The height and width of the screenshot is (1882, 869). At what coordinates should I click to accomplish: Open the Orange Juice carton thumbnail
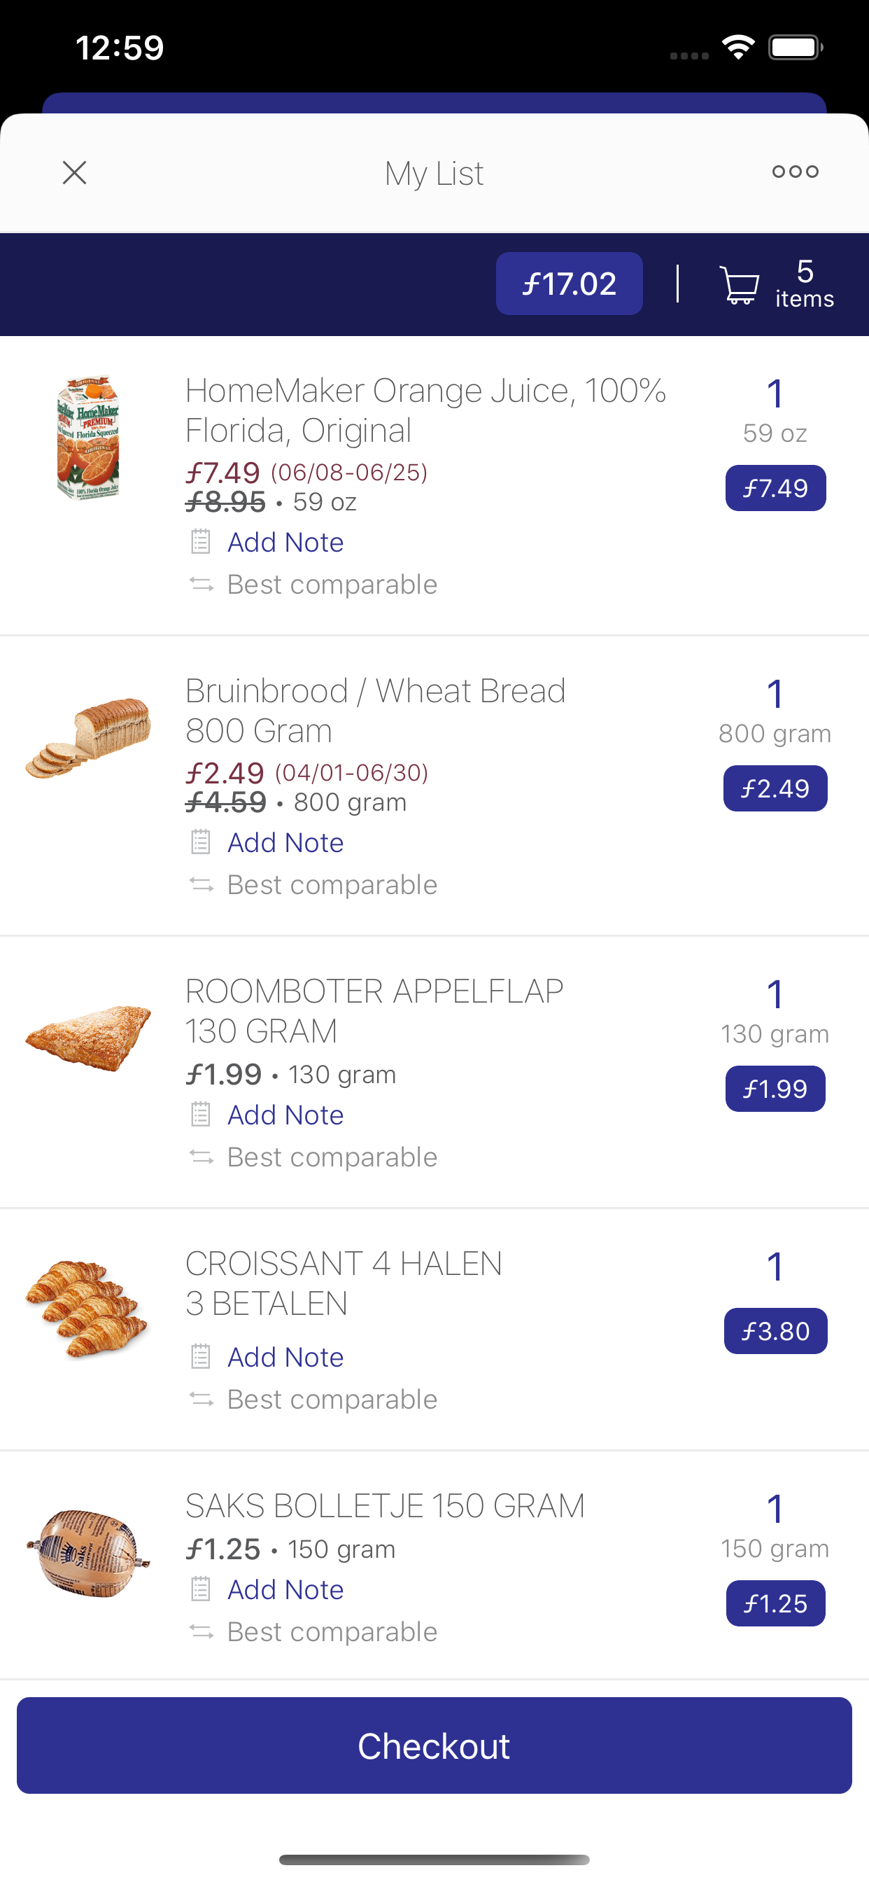pos(88,438)
